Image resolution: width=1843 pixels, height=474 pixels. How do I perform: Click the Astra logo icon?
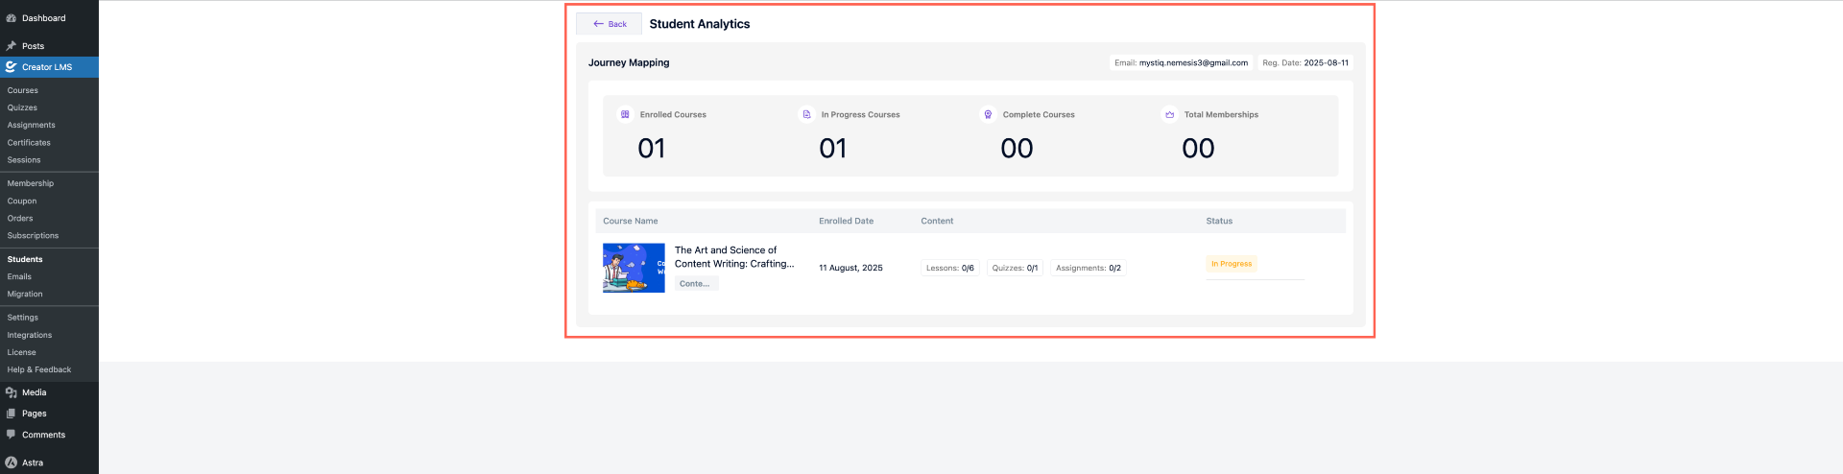(x=11, y=462)
